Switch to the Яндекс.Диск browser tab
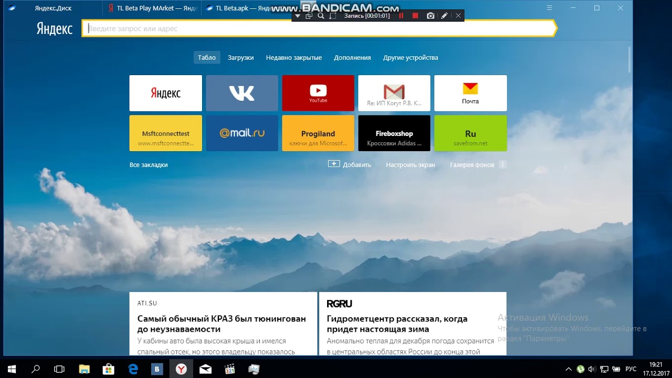672x378 pixels. click(x=52, y=8)
